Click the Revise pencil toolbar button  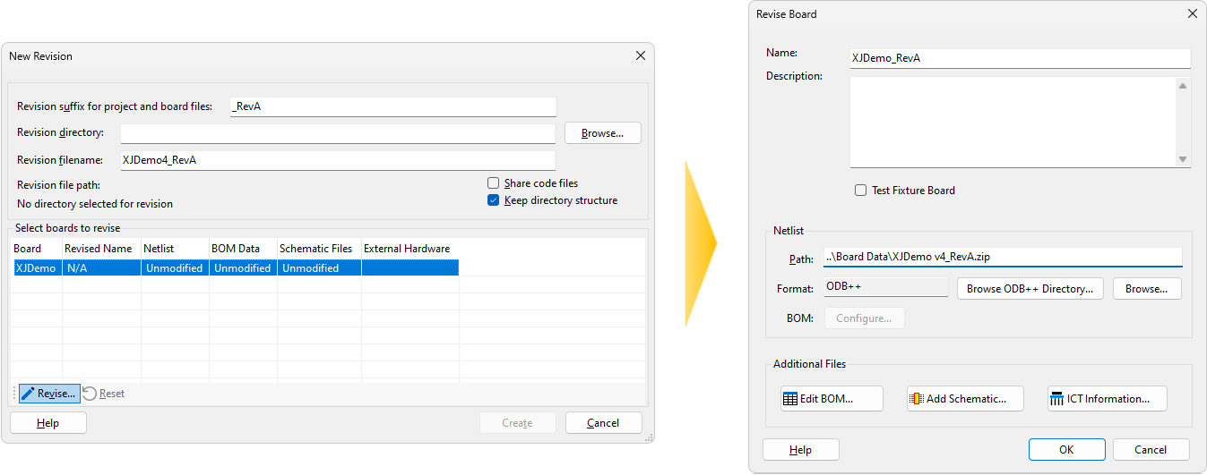point(49,394)
